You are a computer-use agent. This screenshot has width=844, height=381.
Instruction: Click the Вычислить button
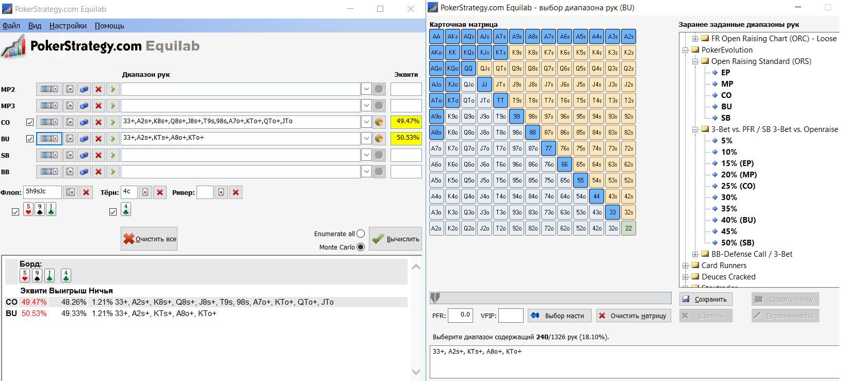click(x=396, y=239)
